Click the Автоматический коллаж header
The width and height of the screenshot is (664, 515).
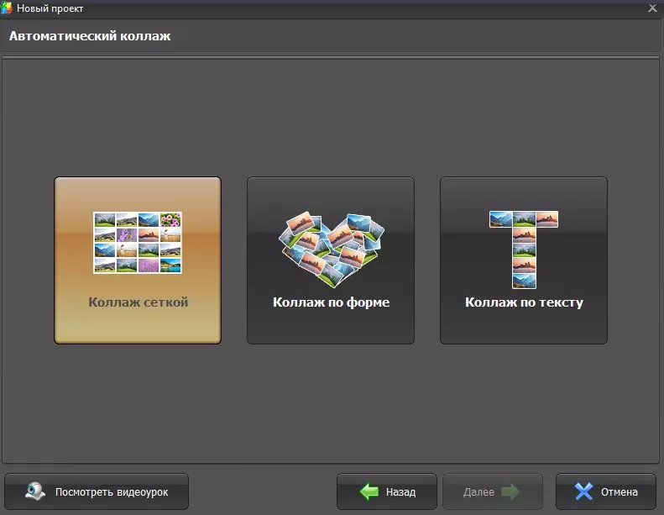pos(90,36)
